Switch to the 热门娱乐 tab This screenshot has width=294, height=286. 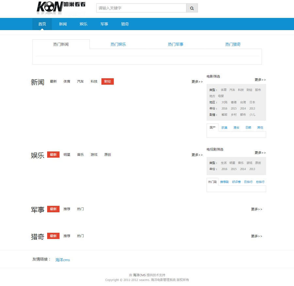point(118,44)
